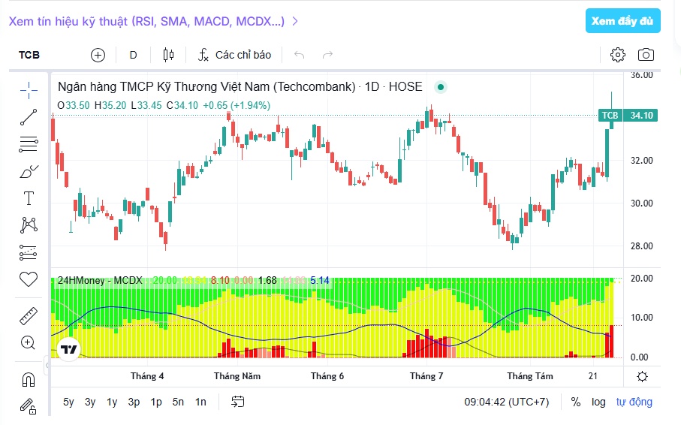The image size is (681, 425).
Task: Click Xem đầy đủ button
Action: tap(622, 21)
